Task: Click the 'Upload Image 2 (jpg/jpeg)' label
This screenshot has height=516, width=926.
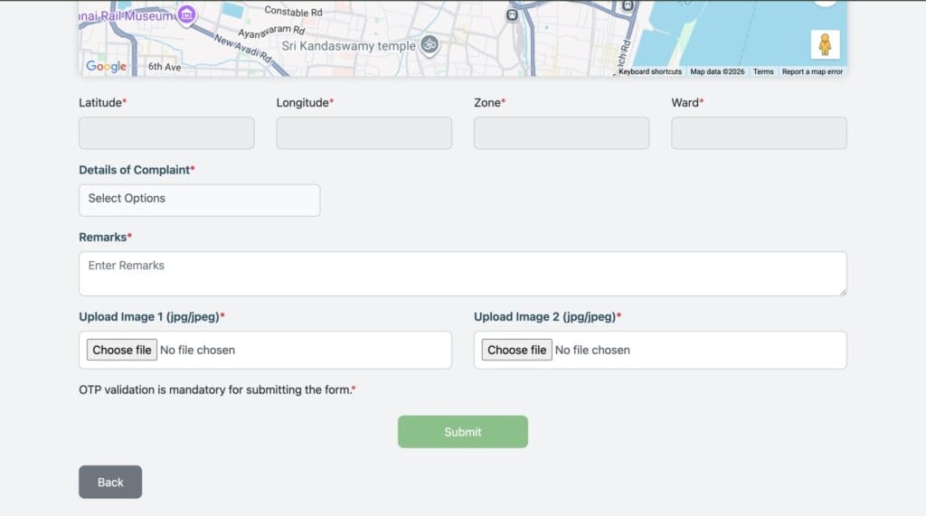Action: point(547,317)
